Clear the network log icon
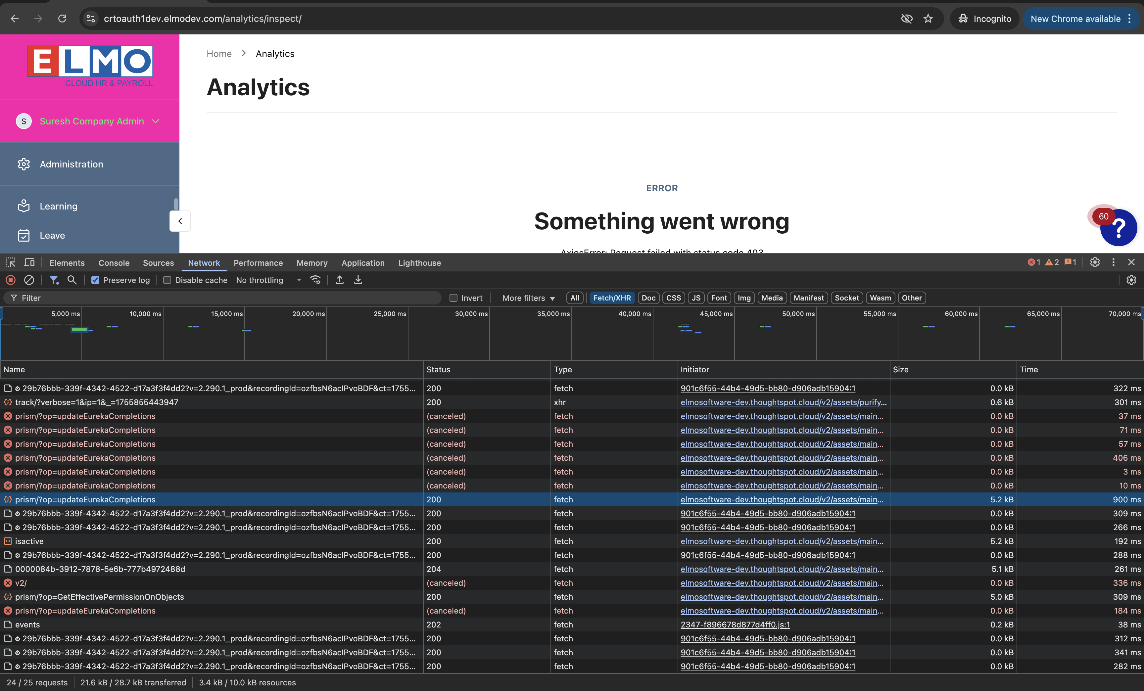Viewport: 1144px width, 691px height. click(x=29, y=280)
